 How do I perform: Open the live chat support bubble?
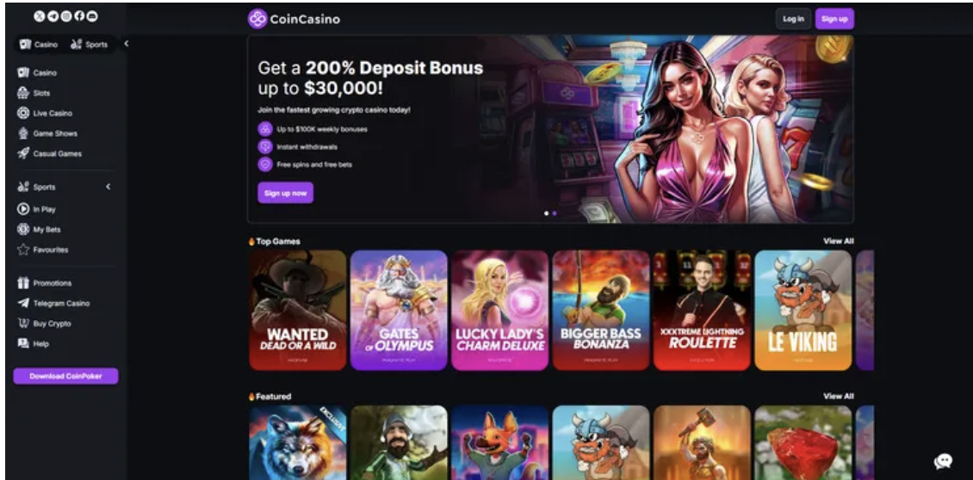pos(943,461)
